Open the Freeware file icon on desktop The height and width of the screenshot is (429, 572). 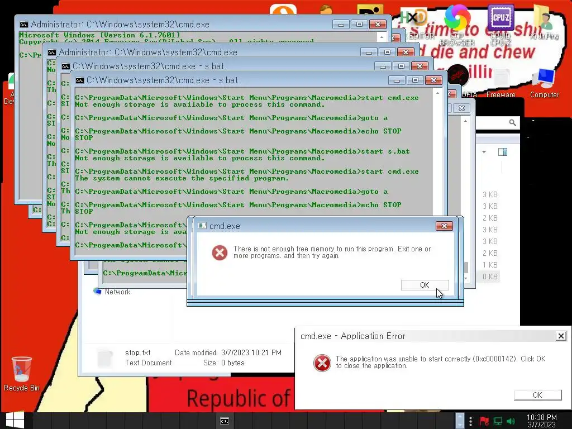click(501, 78)
